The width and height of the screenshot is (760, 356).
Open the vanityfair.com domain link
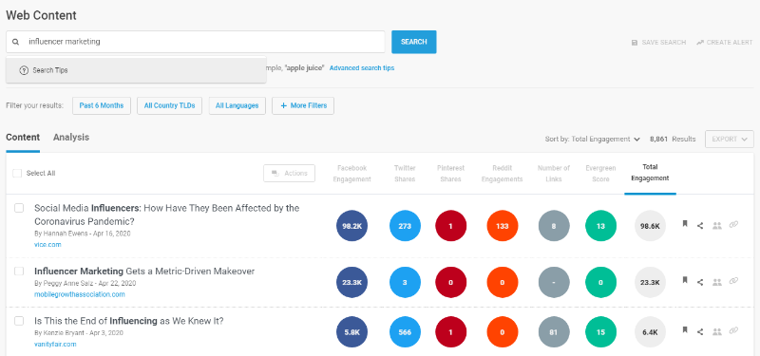click(x=55, y=345)
